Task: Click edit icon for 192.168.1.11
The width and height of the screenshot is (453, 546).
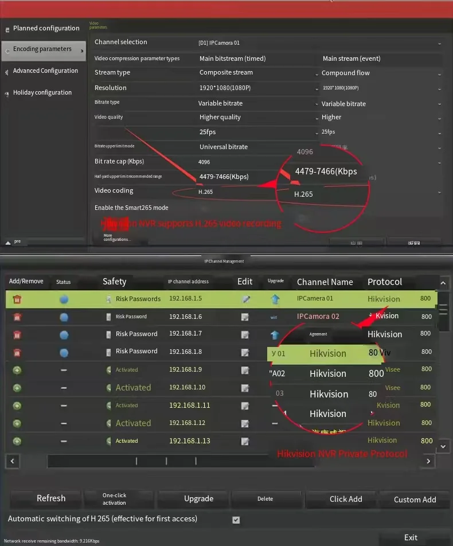Action: (x=245, y=405)
